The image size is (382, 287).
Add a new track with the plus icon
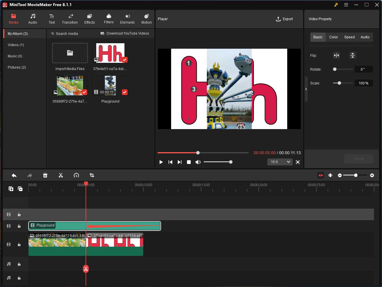coord(11,188)
